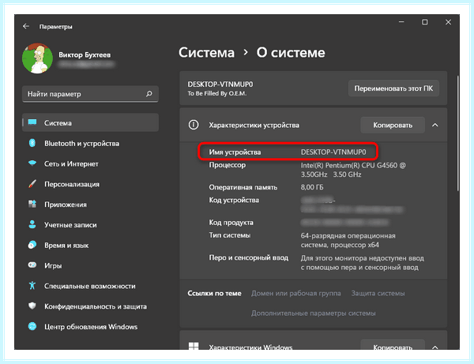Switch to the Сеть и Интернет section
Viewport: 474px width, 364px height.
(x=71, y=163)
